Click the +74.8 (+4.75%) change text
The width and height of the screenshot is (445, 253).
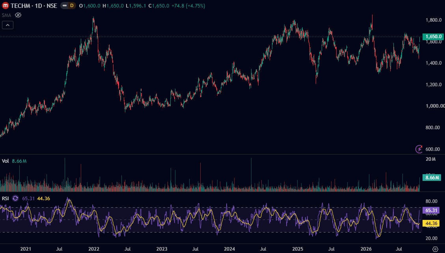coord(188,6)
